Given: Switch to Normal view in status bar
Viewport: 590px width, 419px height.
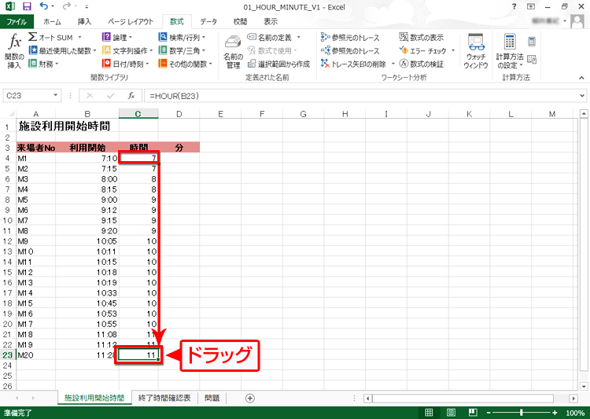Looking at the screenshot, I should [x=429, y=413].
